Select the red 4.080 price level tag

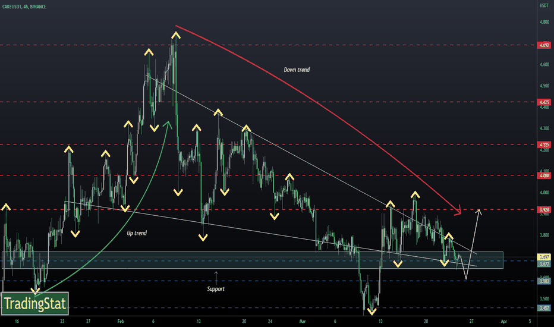pyautogui.click(x=544, y=175)
